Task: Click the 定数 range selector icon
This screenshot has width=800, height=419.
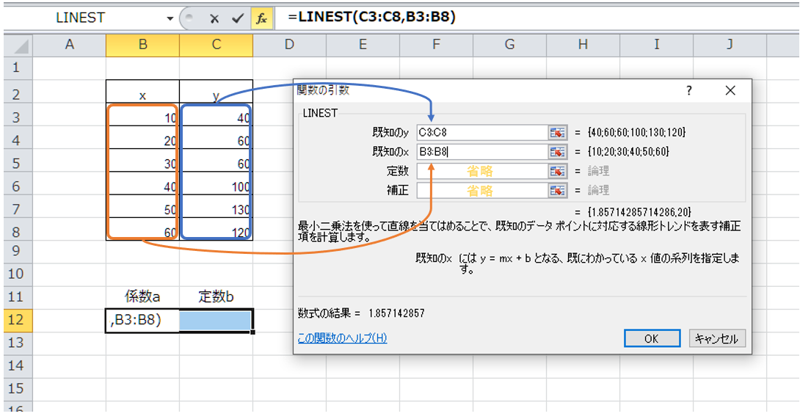Action: coord(557,171)
